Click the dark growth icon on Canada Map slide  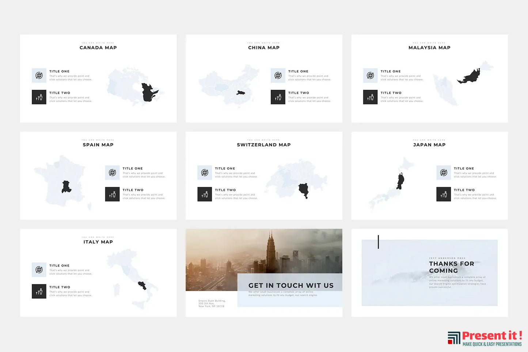(39, 97)
